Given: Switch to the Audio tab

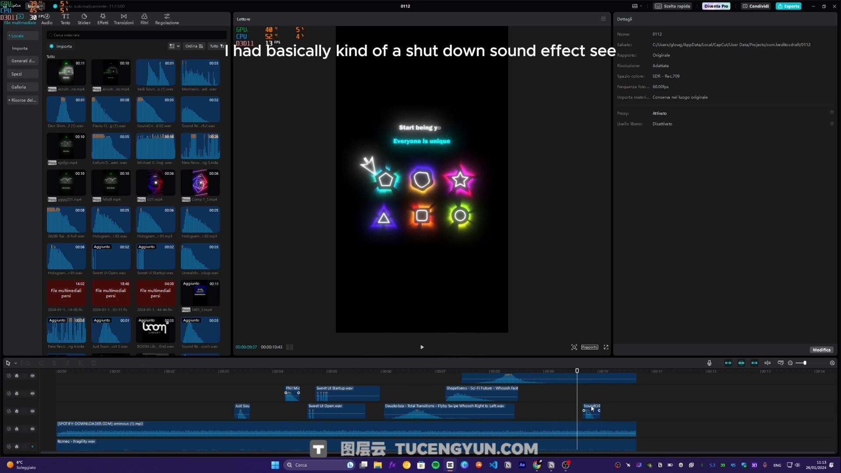Looking at the screenshot, I should coord(47,19).
